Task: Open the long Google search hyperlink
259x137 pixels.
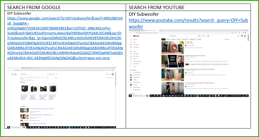Action: click(65, 38)
